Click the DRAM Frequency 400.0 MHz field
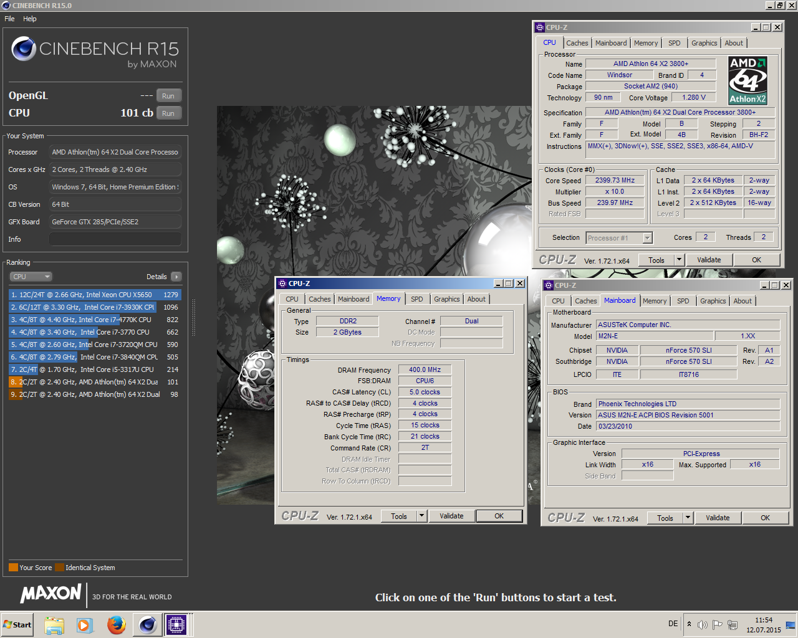Screen dimensions: 798x638 tap(425, 370)
